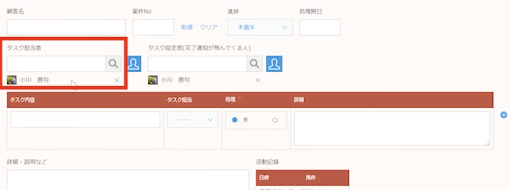Screen dimensions: 510x190
Task: Remove the user selected under タスク設定者
Action: click(x=258, y=80)
